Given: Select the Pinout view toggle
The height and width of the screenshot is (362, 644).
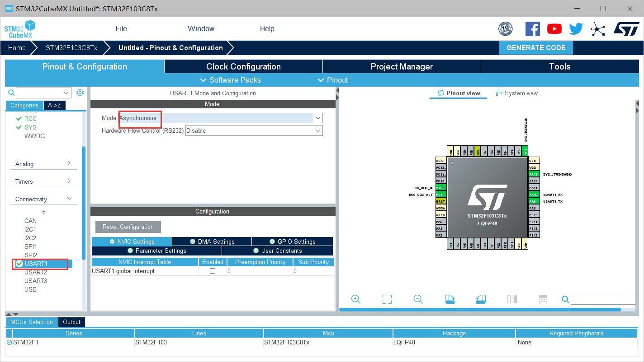Looking at the screenshot, I should (x=458, y=93).
